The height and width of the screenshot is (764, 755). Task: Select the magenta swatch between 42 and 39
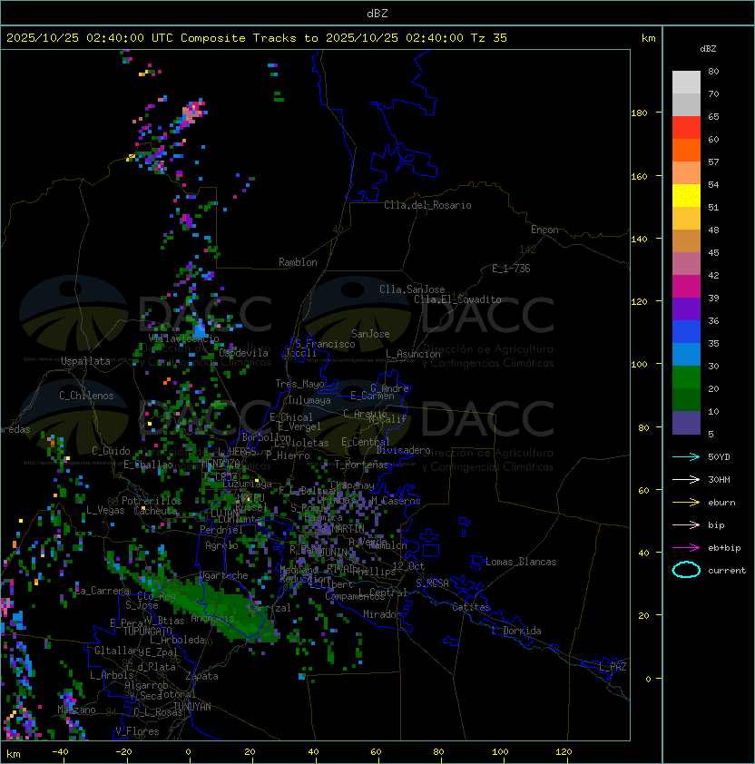(686, 287)
